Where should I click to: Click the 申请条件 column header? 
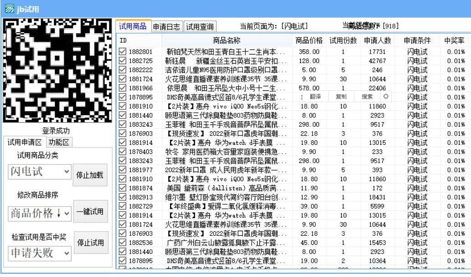click(x=417, y=40)
